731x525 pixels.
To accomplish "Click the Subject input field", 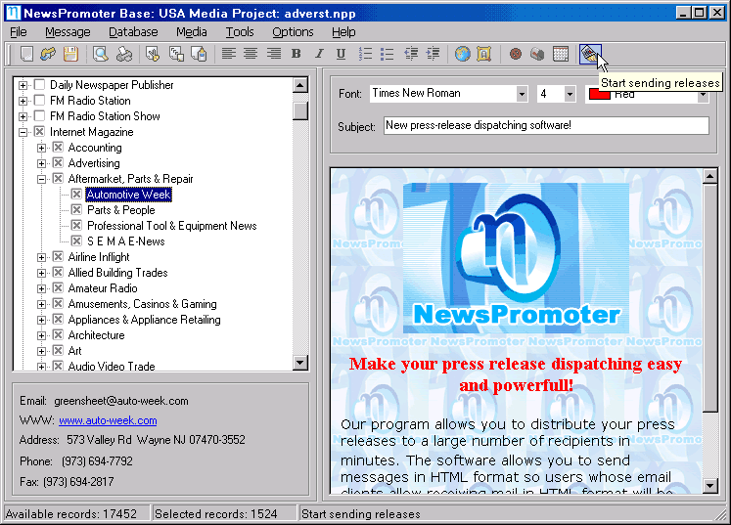I will point(546,125).
